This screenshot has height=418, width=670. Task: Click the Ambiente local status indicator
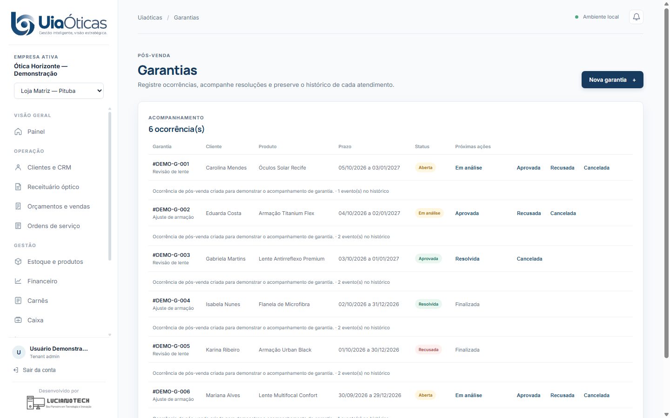597,17
